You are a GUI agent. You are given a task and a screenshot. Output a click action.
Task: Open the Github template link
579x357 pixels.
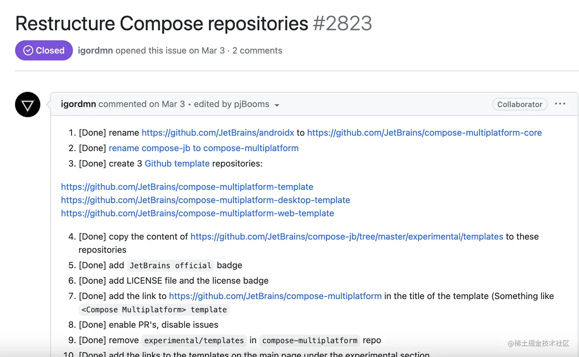pos(177,163)
